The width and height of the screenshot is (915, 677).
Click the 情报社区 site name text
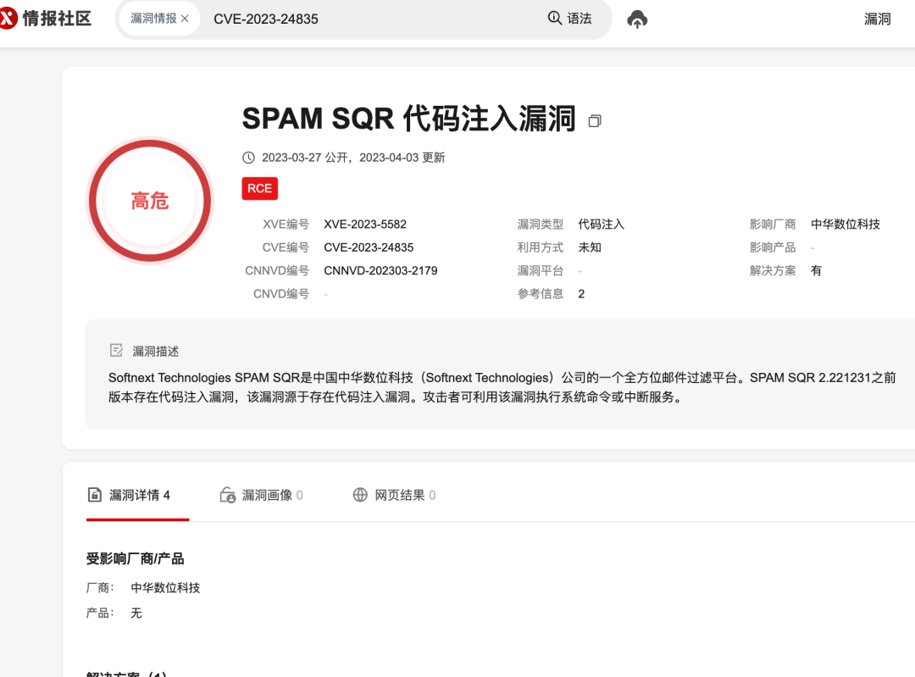pyautogui.click(x=58, y=19)
